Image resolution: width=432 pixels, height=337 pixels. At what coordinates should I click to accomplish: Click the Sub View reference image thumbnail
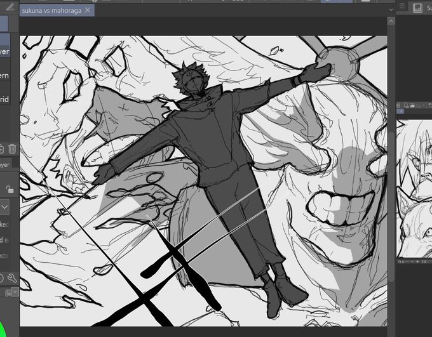414,189
